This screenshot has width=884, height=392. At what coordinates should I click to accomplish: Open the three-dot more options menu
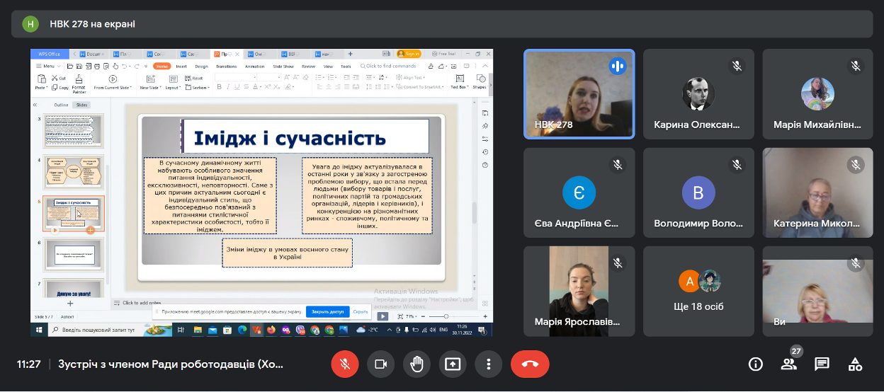(488, 364)
